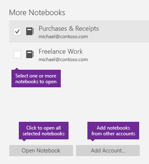Select the Purchases & Receipts notebook title
This screenshot has height=164, width=149.
[x=69, y=29]
